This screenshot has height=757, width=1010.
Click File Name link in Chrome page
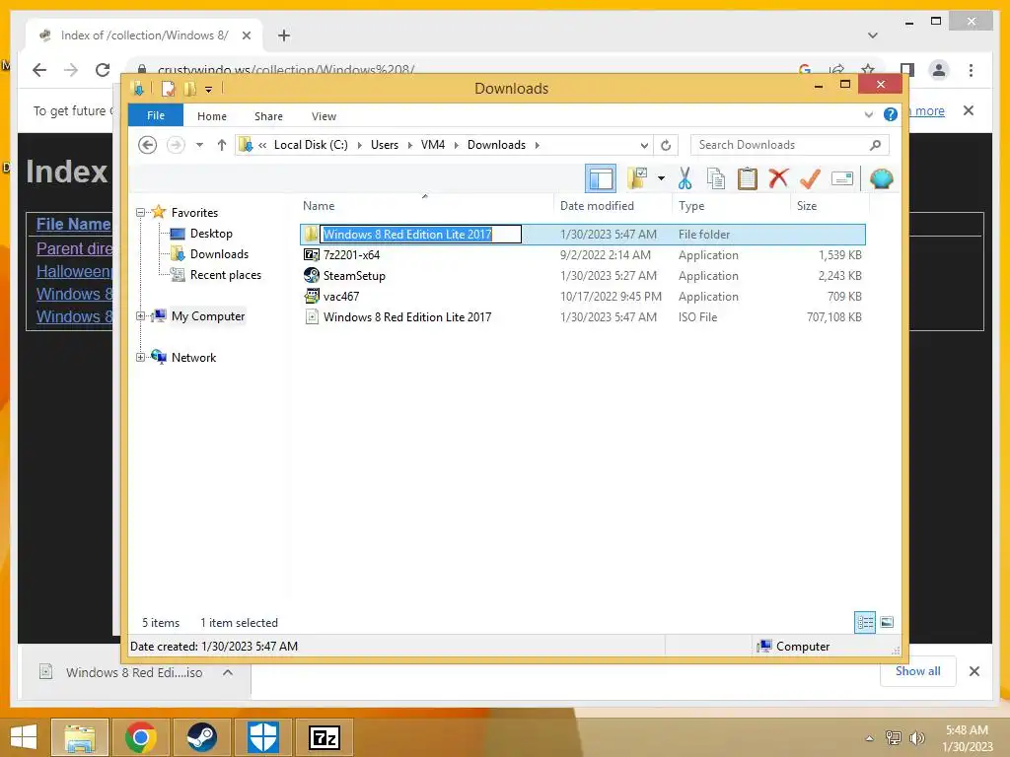click(x=73, y=224)
